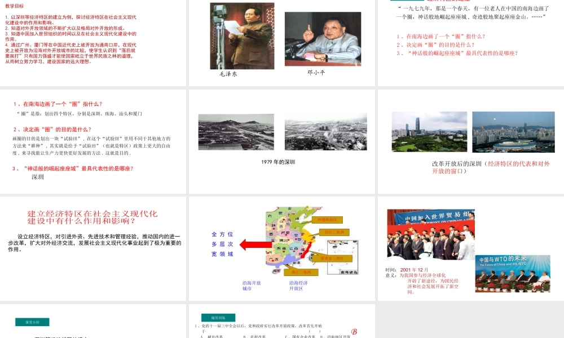Select the 1979年的深圳 caption
564x338 pixels.
click(278, 162)
